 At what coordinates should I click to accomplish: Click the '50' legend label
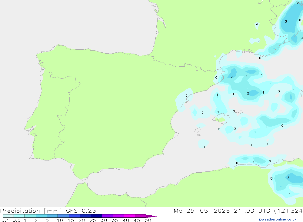tap(148, 220)
